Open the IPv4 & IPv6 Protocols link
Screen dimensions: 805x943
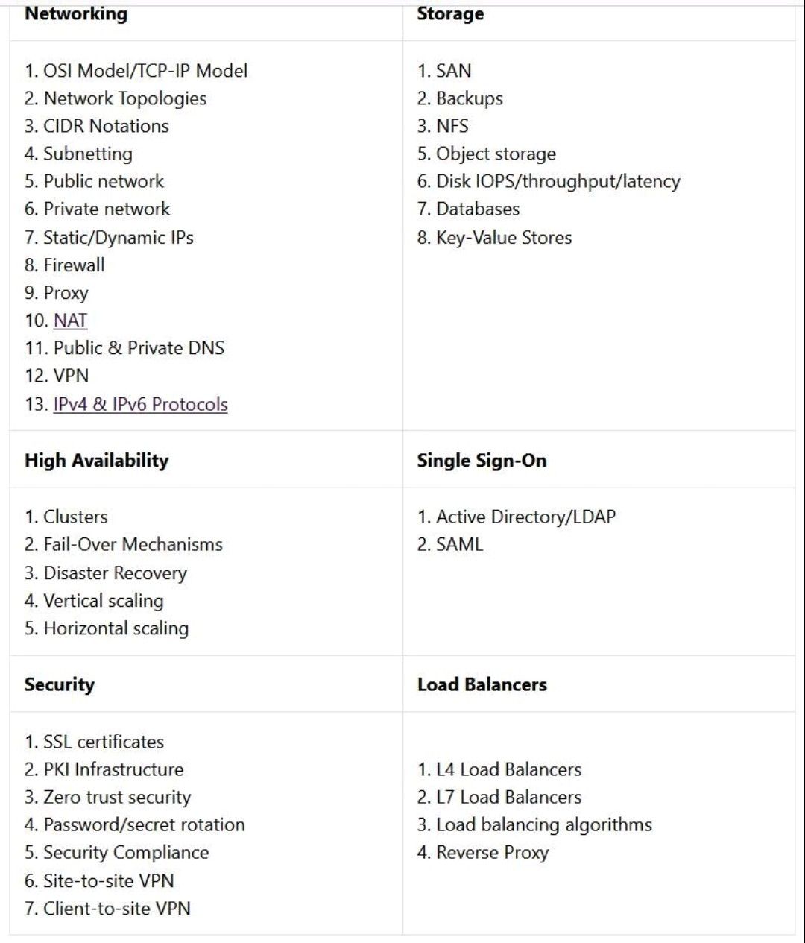point(140,404)
